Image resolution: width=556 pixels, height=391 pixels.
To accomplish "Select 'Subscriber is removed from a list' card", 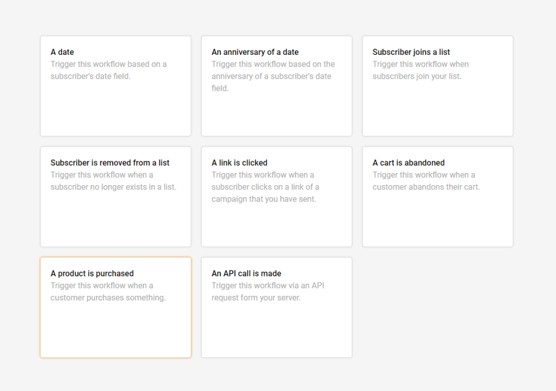I will tap(116, 197).
